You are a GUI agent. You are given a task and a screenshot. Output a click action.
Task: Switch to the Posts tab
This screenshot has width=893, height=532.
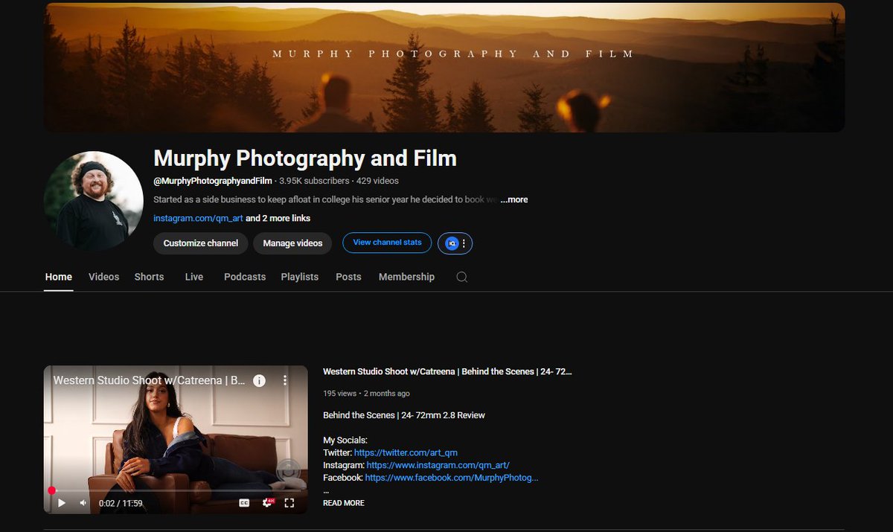point(348,277)
